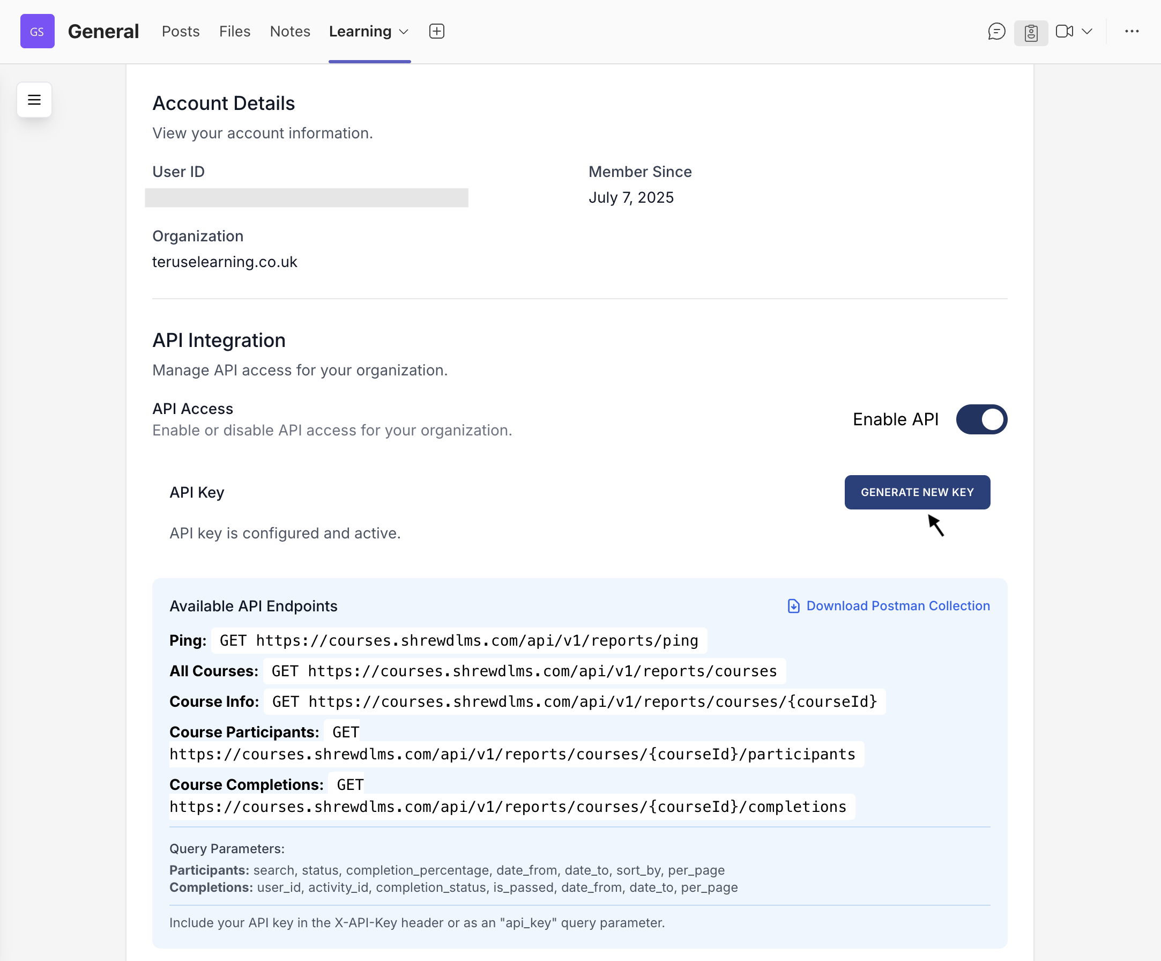Click the highlighted badge icon in header
Viewport: 1161px width, 961px height.
tap(1031, 33)
